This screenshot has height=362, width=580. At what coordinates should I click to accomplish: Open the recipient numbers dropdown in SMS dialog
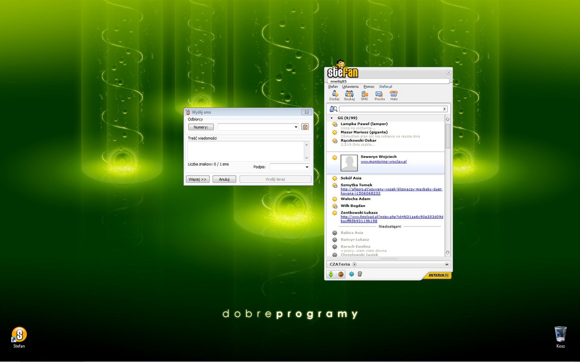point(296,127)
